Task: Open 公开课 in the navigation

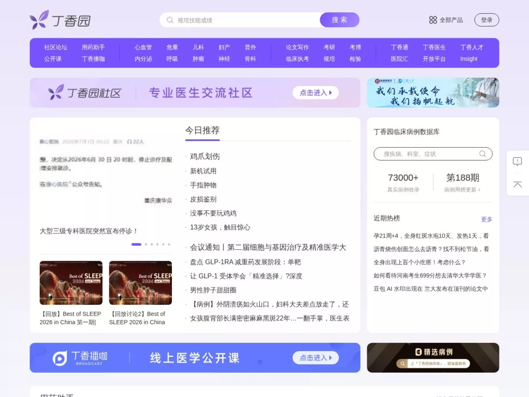Action: pos(53,59)
